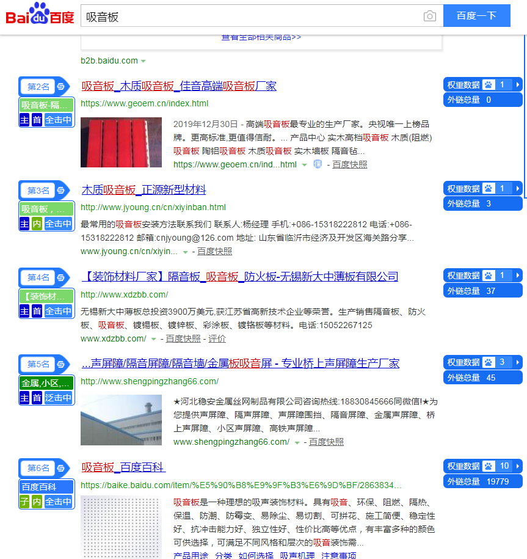Click green label 金属,小区,... under 第5名
Screen dimensions: 527x559
click(x=46, y=383)
